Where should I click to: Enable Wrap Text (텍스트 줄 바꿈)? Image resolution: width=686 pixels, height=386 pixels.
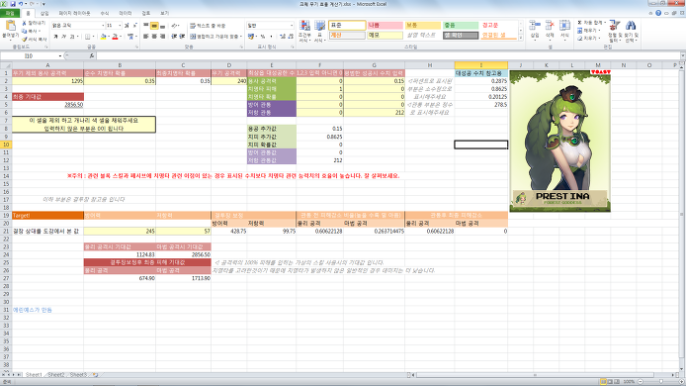coord(208,26)
